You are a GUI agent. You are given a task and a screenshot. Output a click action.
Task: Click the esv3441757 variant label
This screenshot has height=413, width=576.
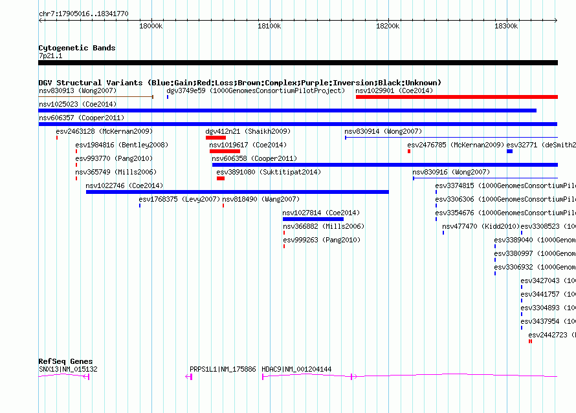click(x=548, y=294)
